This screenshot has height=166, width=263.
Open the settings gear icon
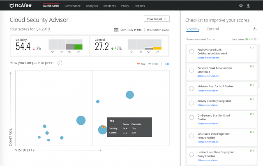click(x=241, y=6)
